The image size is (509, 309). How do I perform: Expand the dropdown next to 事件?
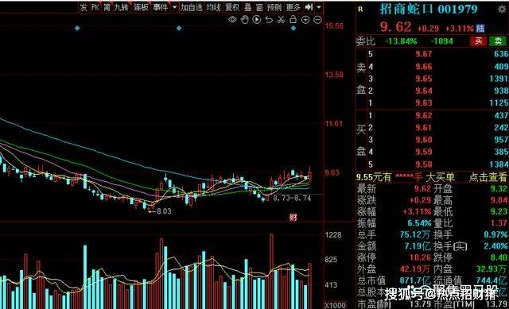click(x=175, y=7)
